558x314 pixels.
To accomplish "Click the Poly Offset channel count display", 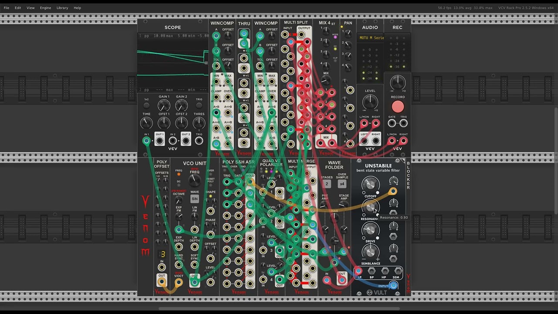I will (163, 254).
